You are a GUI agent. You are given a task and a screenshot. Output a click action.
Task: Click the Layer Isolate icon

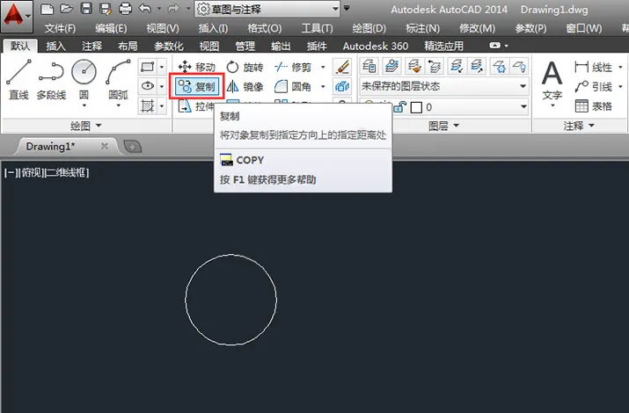457,67
